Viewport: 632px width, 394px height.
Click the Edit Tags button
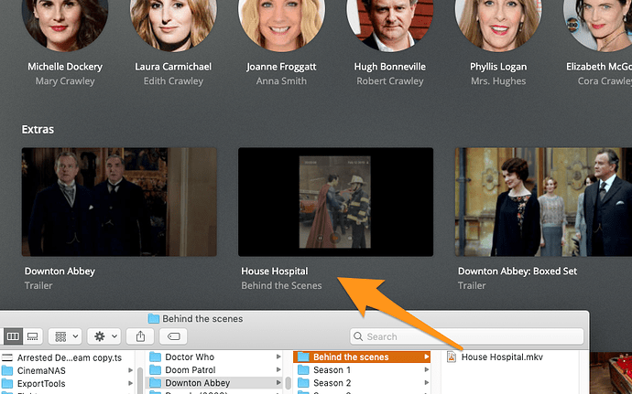(x=173, y=336)
